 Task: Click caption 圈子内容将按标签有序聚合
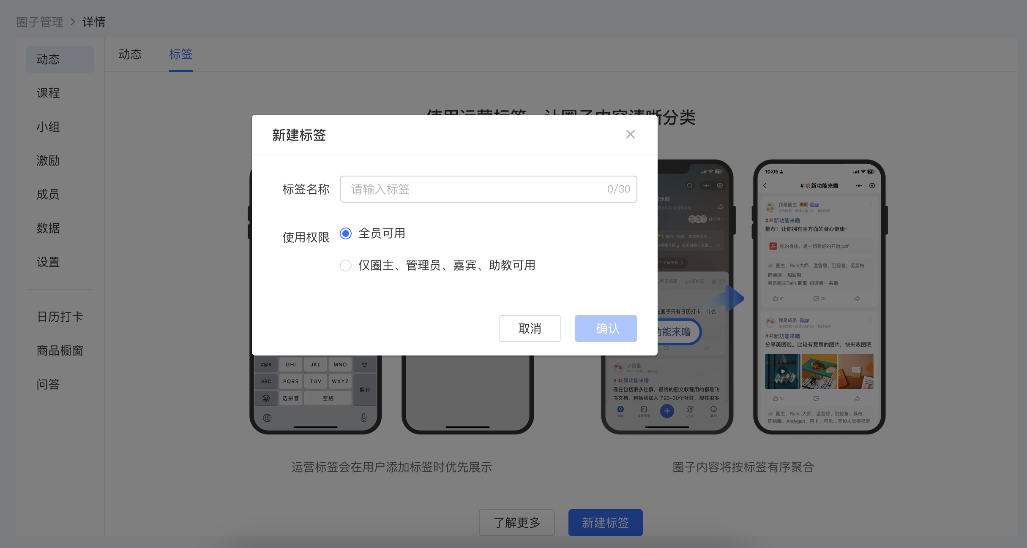point(743,467)
